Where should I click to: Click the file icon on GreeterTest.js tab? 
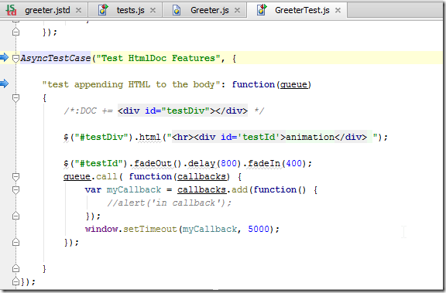(262, 10)
